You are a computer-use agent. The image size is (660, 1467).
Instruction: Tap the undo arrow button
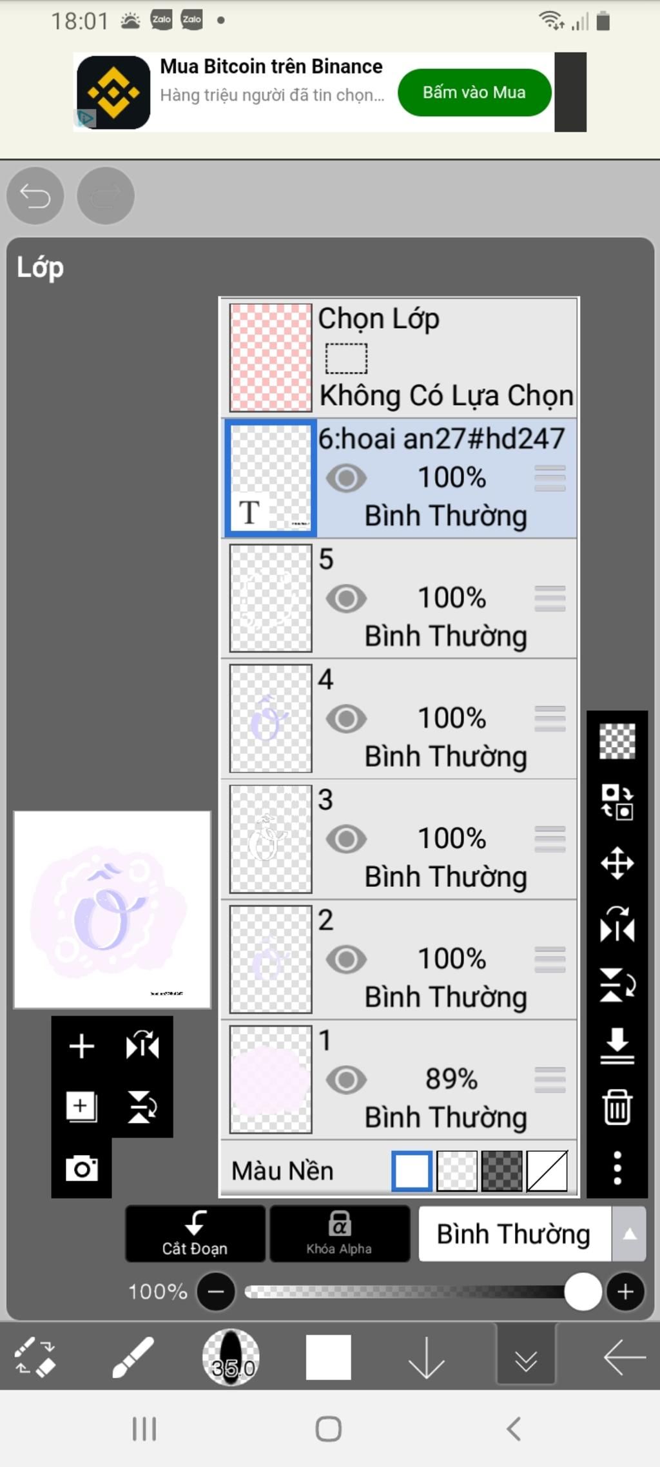35,196
